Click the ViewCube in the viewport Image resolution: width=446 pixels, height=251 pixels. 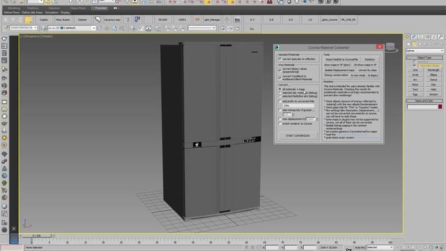pos(391,47)
